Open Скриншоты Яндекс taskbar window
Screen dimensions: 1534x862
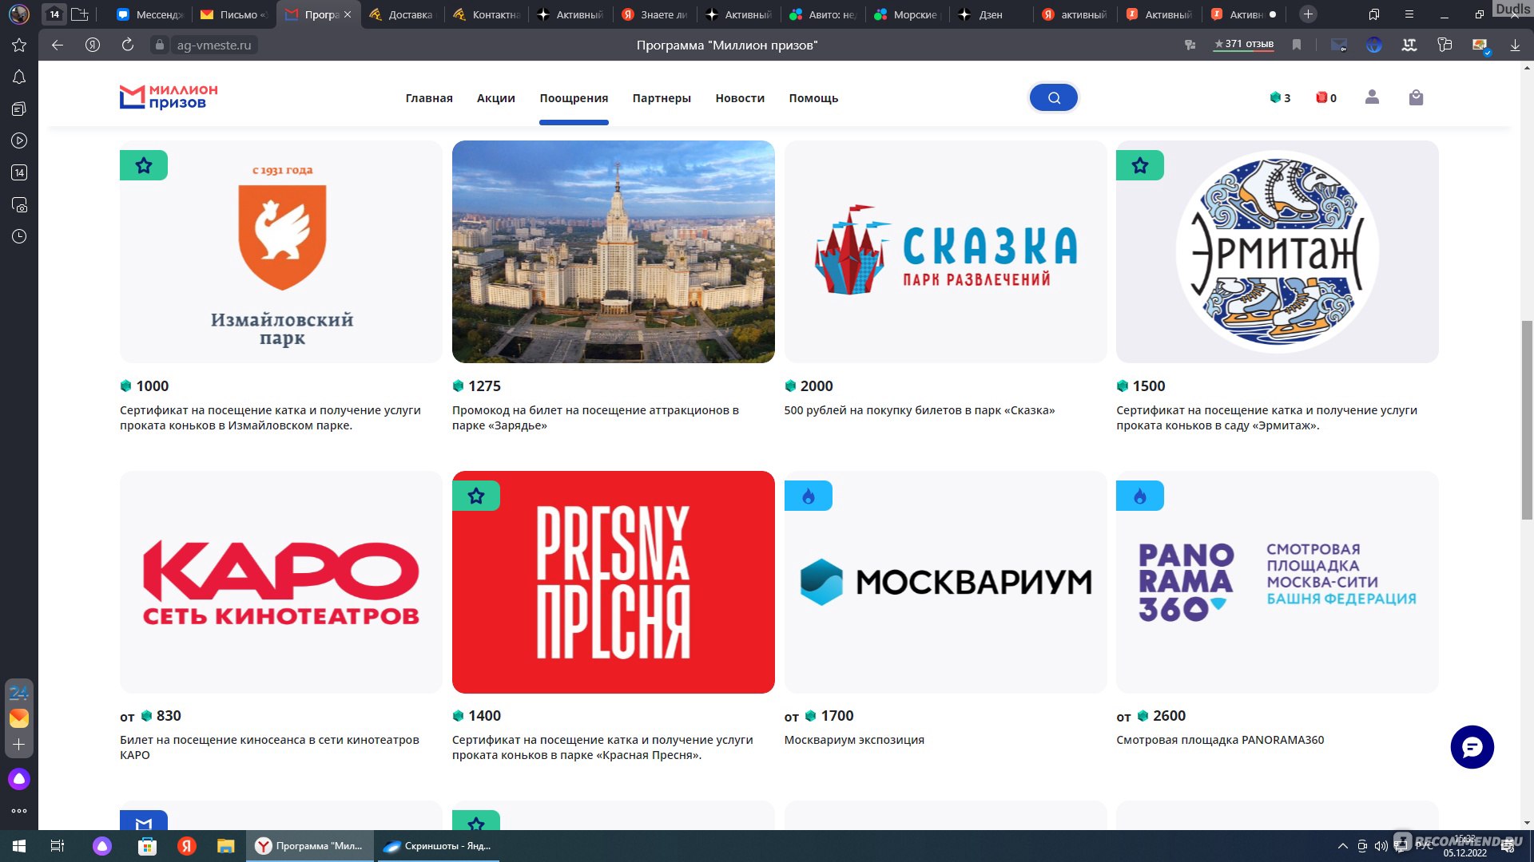coord(438,846)
